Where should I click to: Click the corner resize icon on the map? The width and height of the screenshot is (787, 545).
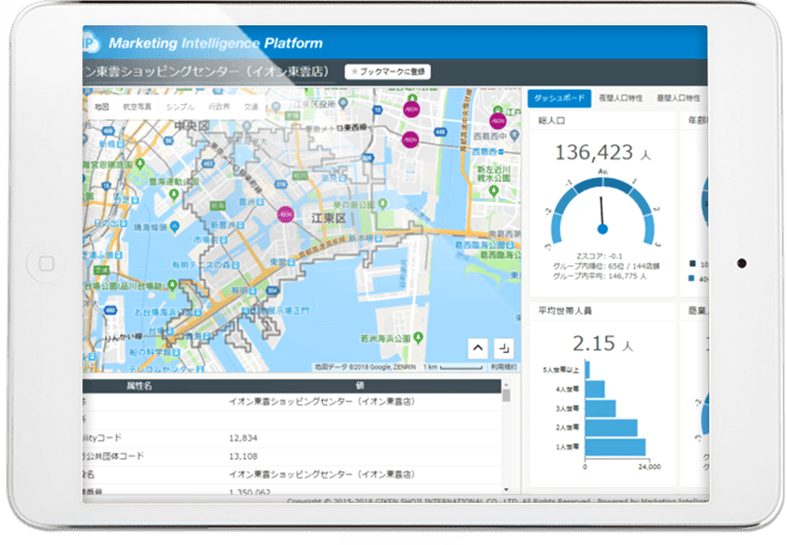pos(504,347)
